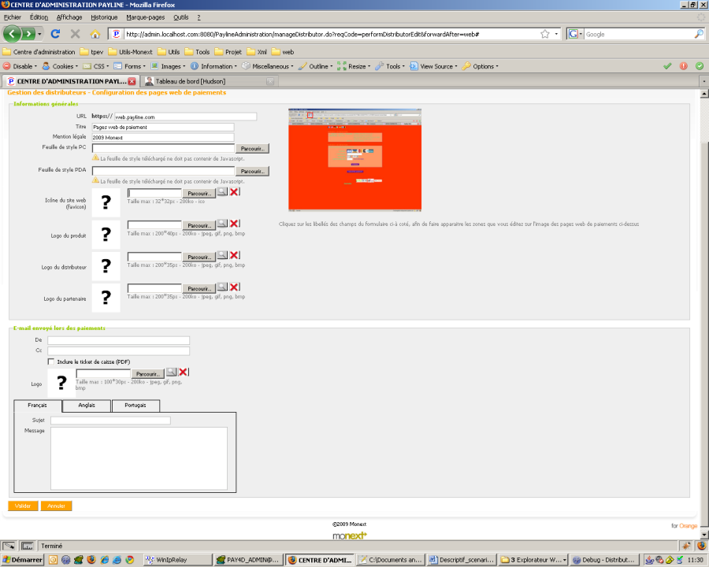Preview favicon with its magnifier icon
This screenshot has width=709, height=567.
pos(222,191)
